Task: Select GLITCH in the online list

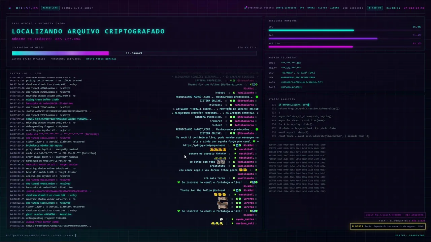Action: click(x=323, y=8)
